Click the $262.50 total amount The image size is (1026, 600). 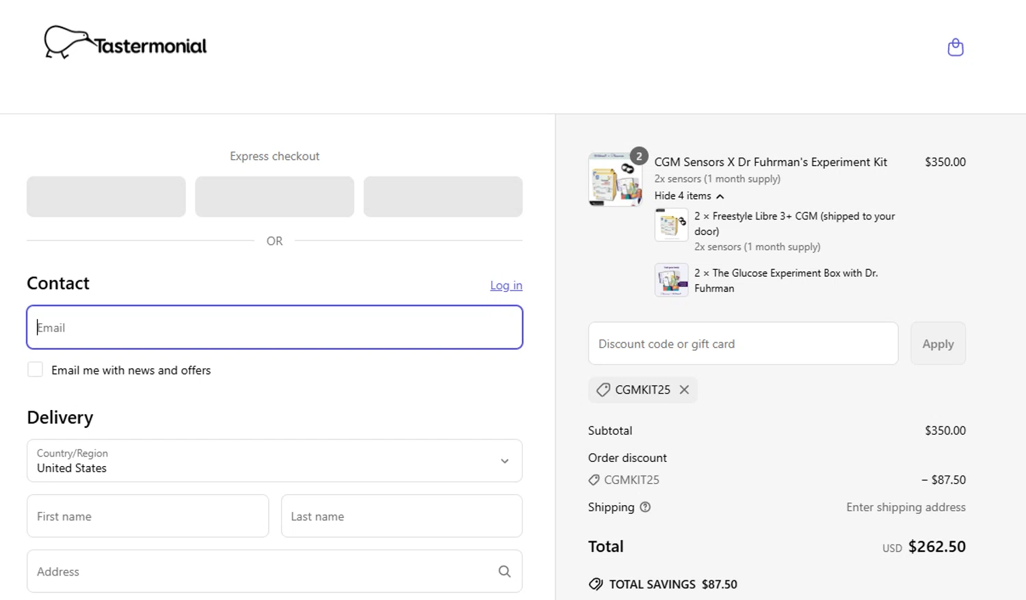tap(937, 547)
